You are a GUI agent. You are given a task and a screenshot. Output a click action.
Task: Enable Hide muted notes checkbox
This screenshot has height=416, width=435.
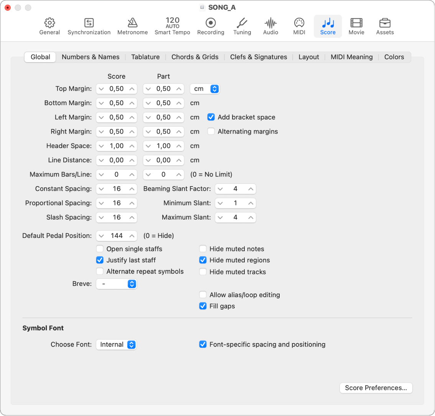tap(203, 249)
